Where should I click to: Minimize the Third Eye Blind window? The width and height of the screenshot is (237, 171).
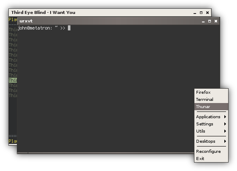[195, 13]
